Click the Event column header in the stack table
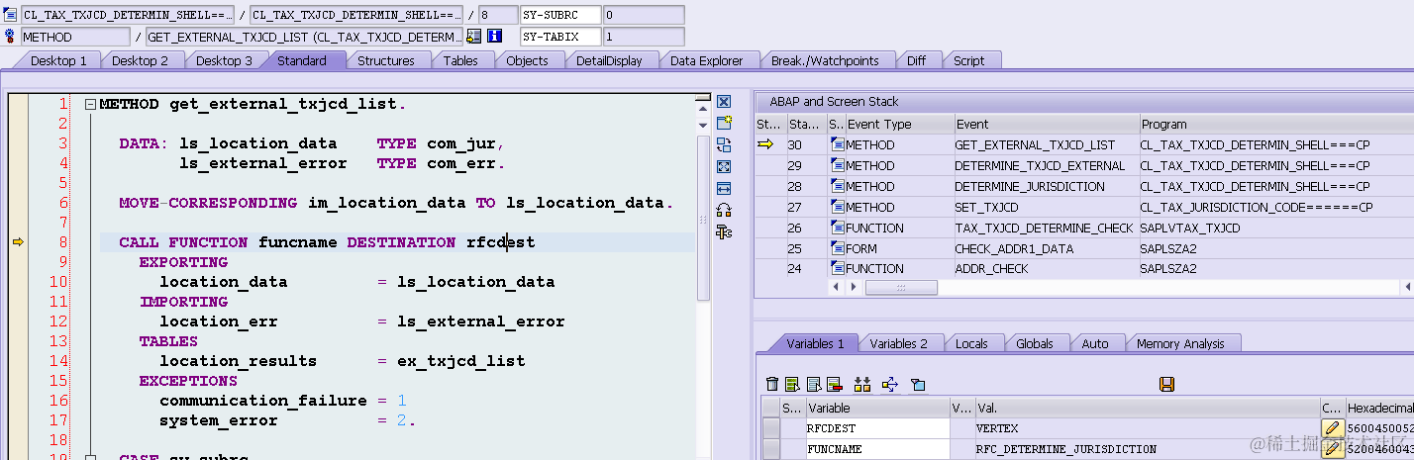The width and height of the screenshot is (1414, 460). coord(1046,124)
